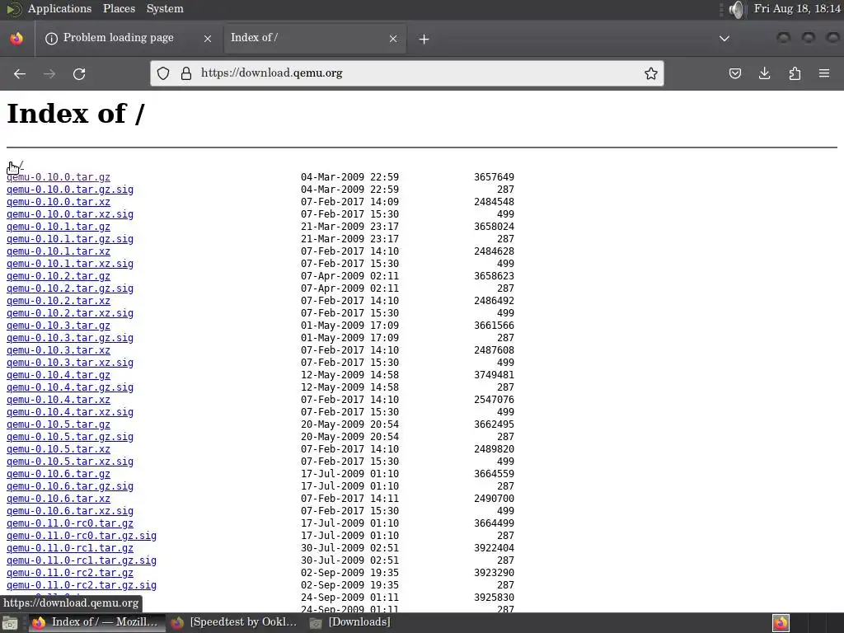This screenshot has height=633, width=844.
Task: Focus the URL address bar
Action: 409,73
